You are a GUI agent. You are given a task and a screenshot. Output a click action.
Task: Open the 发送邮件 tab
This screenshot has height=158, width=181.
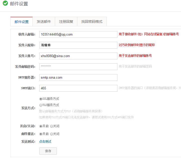click(x=44, y=22)
